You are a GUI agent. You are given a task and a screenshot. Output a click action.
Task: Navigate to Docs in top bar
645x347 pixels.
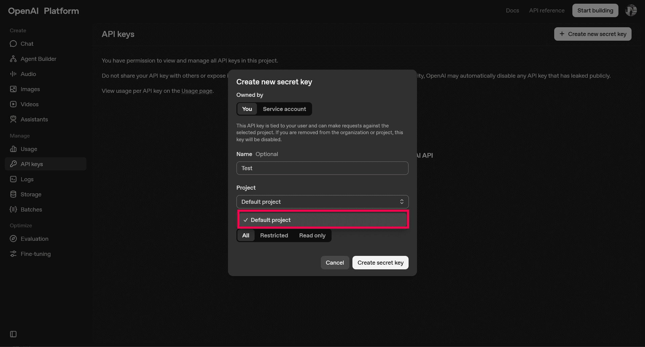(512, 10)
